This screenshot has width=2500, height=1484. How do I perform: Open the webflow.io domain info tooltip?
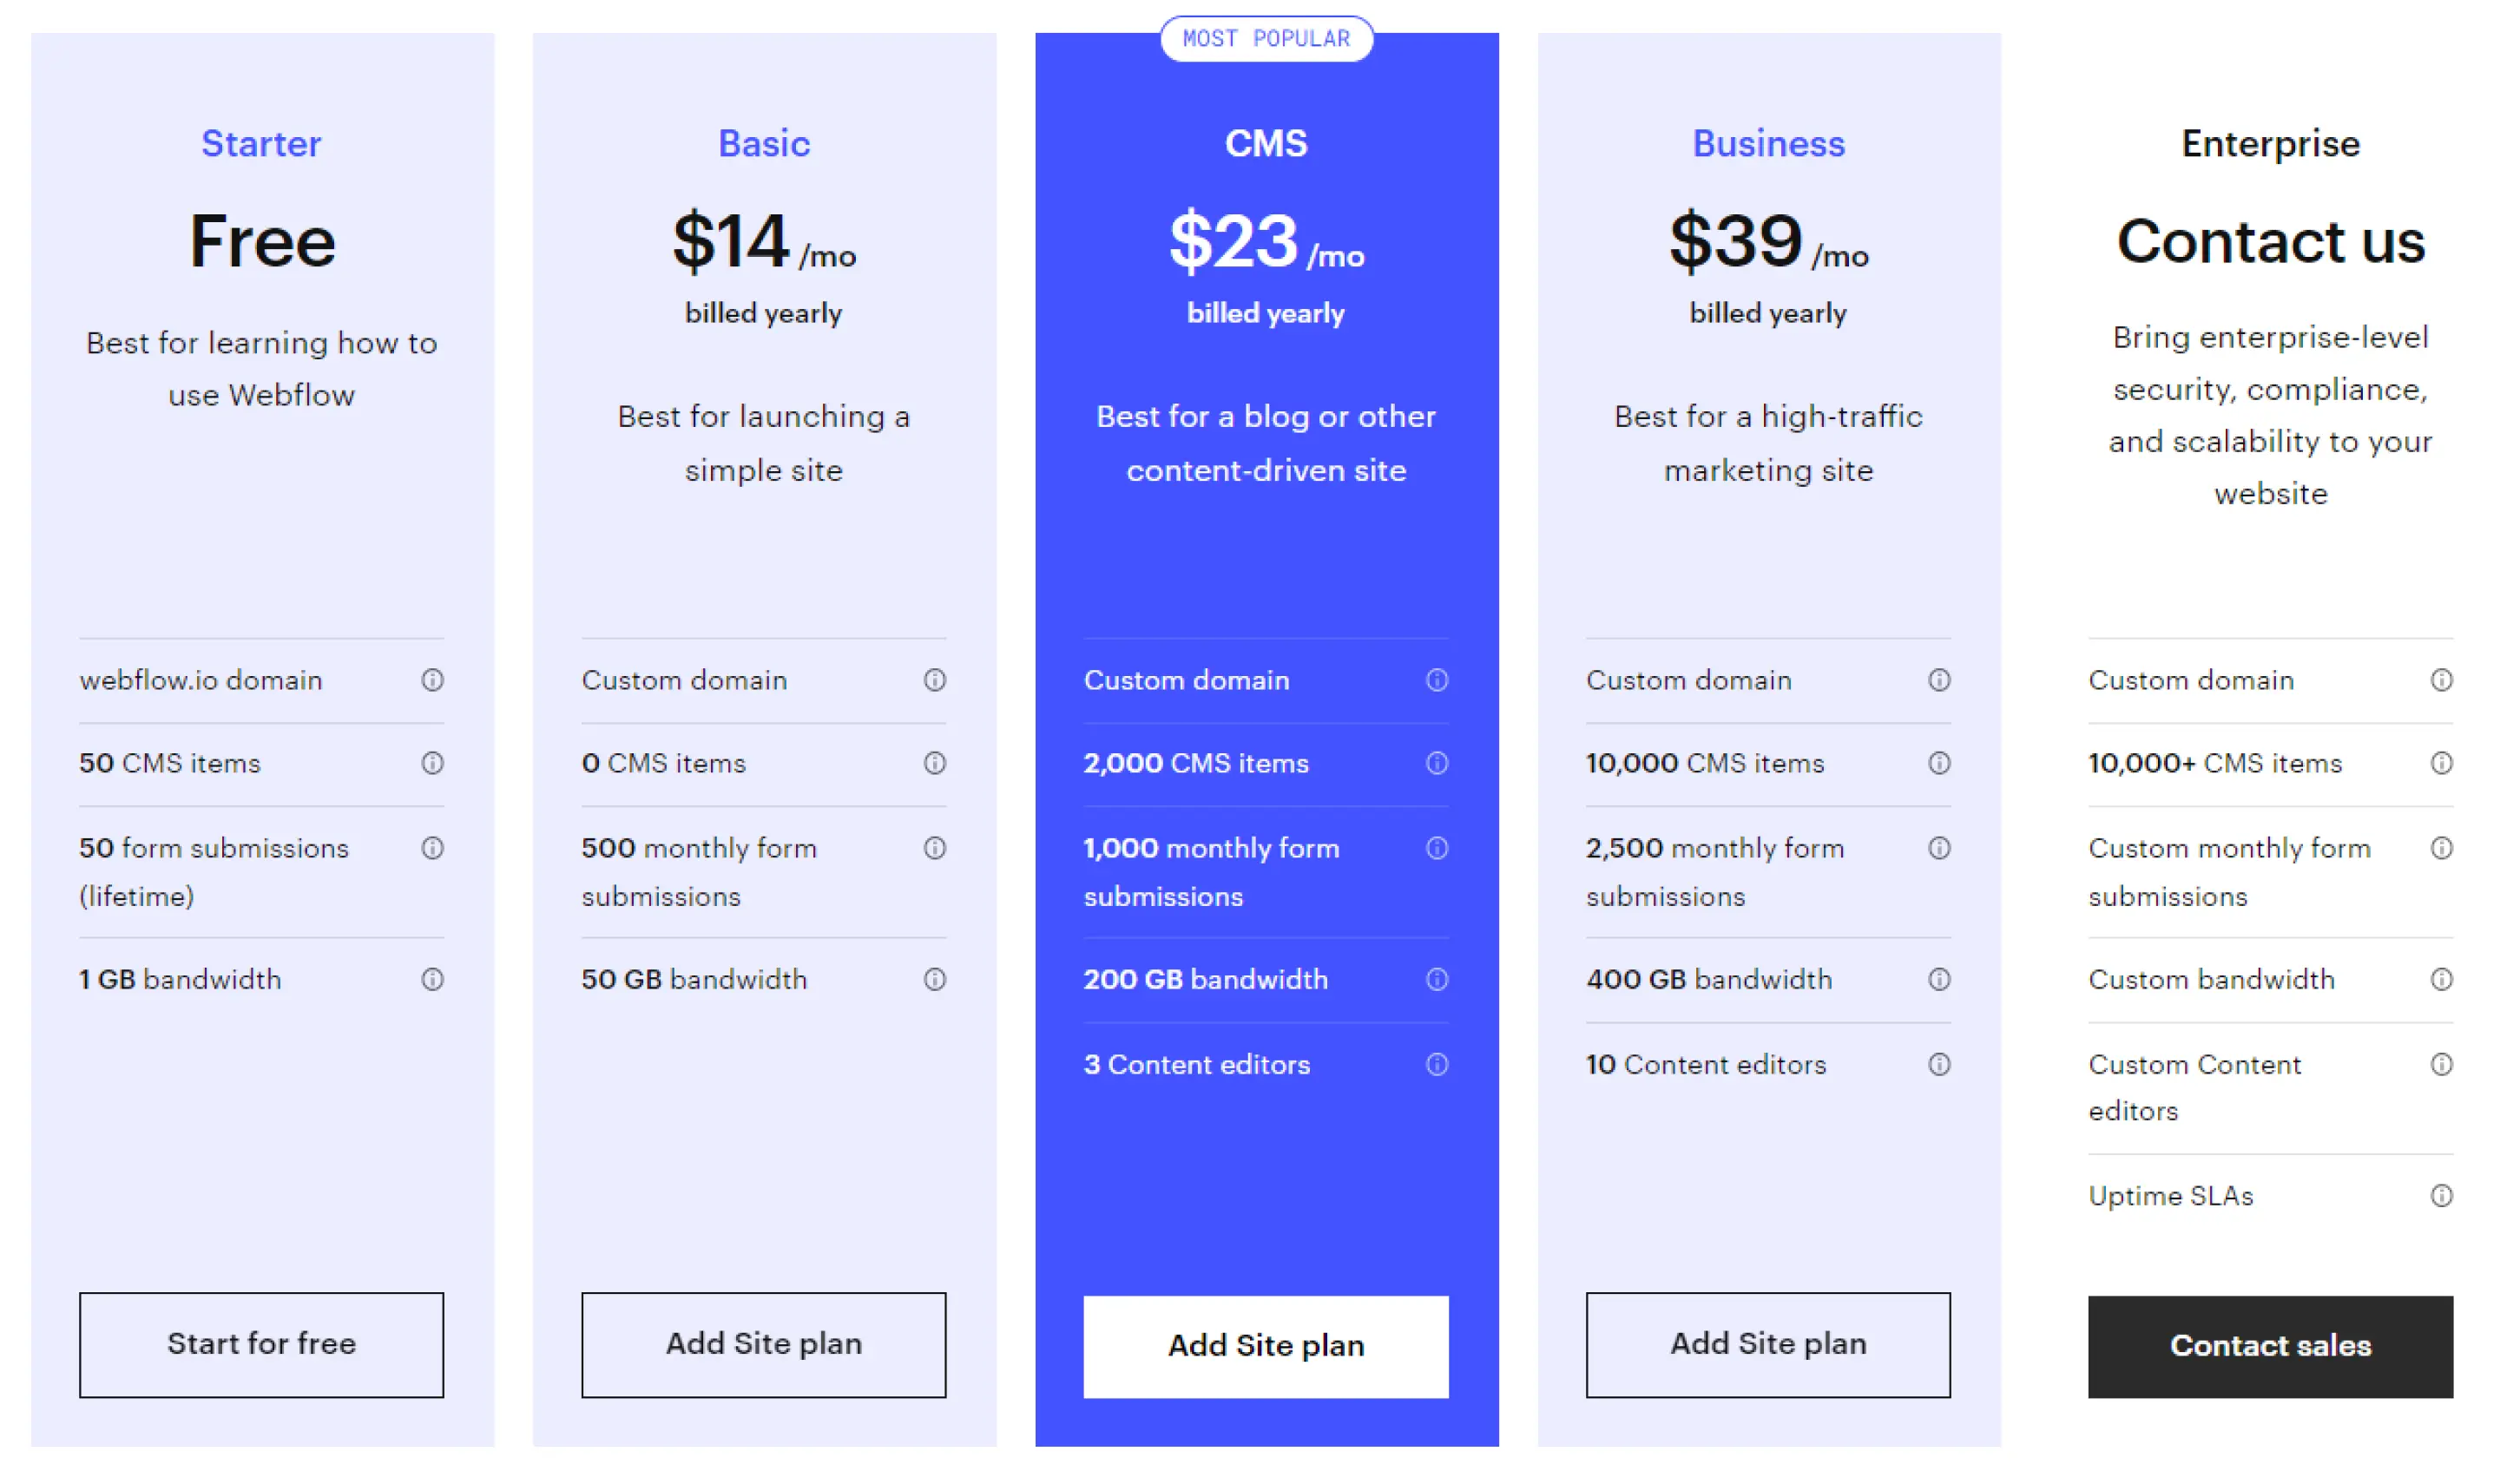pos(432,680)
